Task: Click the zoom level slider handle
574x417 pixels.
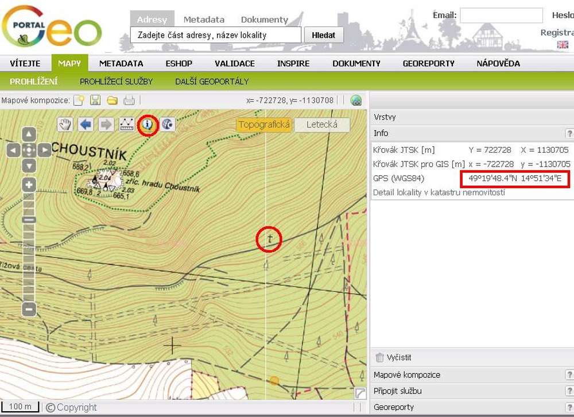Action: pos(29,219)
